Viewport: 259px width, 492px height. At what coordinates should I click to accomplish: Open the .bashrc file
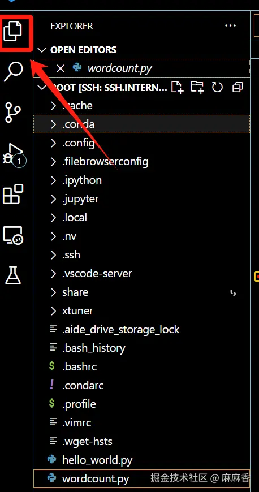(141, 366)
